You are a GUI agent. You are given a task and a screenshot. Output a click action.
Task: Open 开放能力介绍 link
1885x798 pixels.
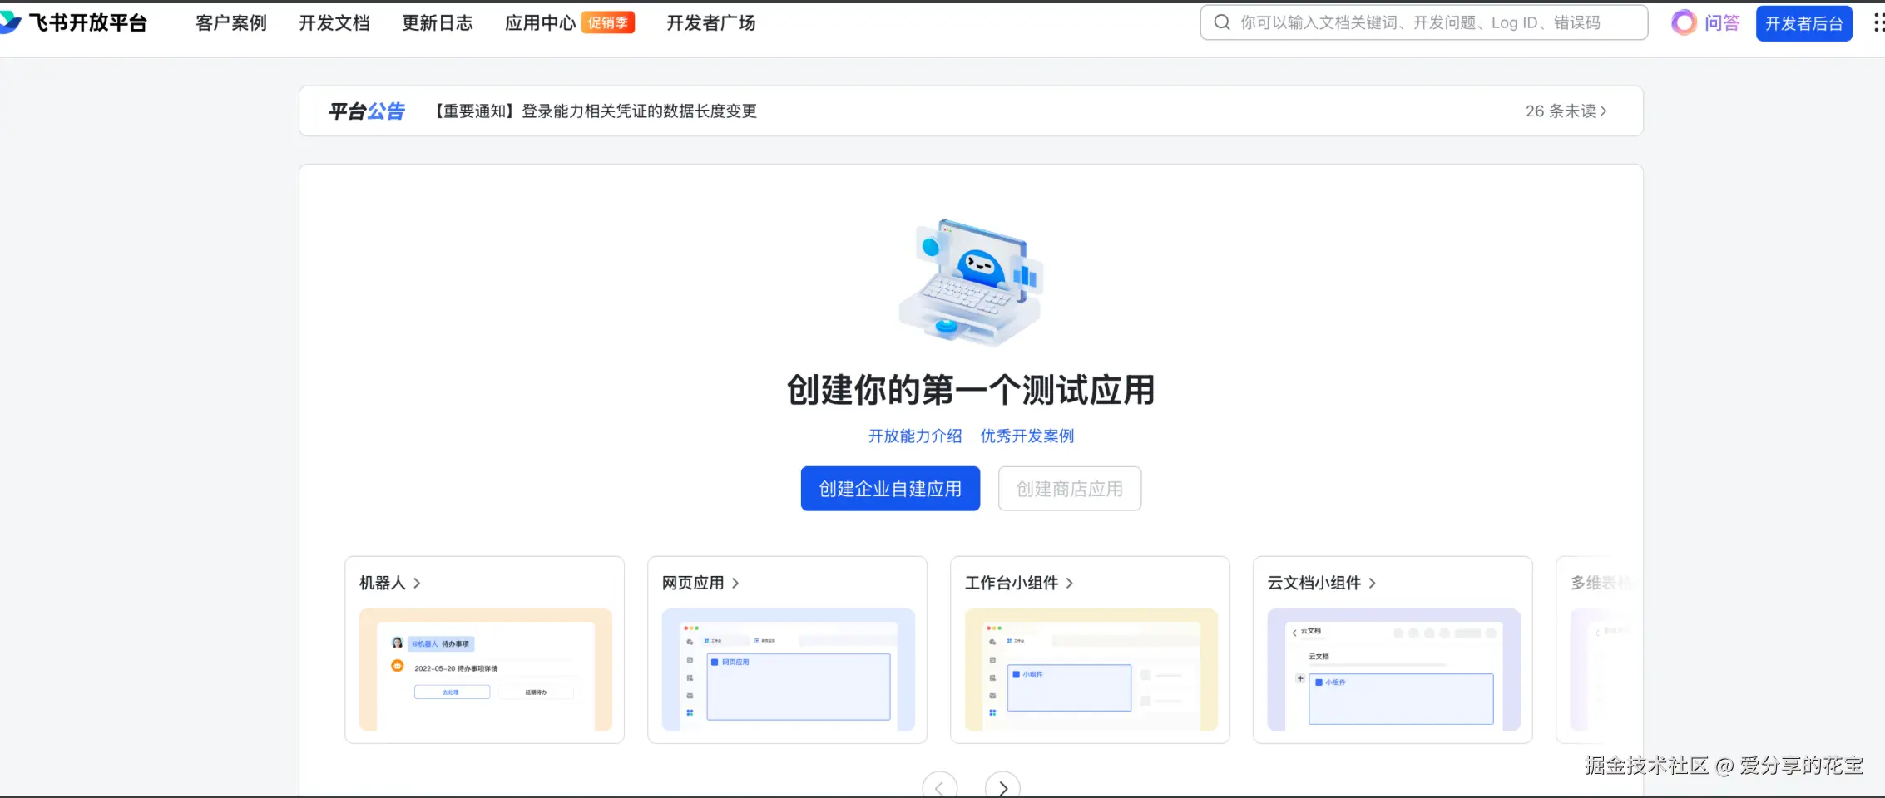[915, 436]
